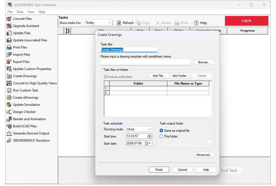The height and width of the screenshot is (186, 276).
Task: Click Generate Derived Output icon
Action: tap(9, 133)
